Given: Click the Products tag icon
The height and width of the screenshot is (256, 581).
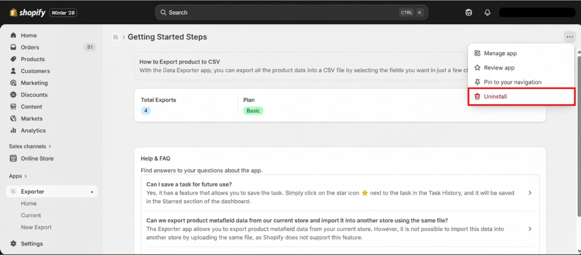Looking at the screenshot, I should (x=13, y=59).
